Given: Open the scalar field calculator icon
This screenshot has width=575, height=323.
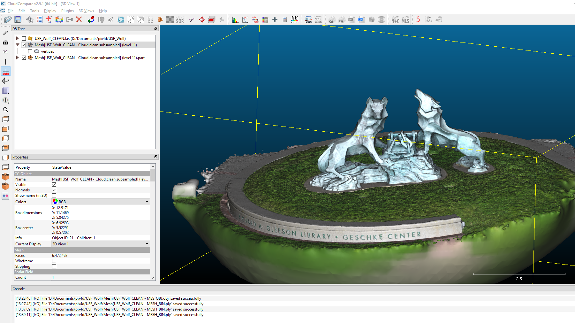Looking at the screenshot, I should tap(285, 19).
